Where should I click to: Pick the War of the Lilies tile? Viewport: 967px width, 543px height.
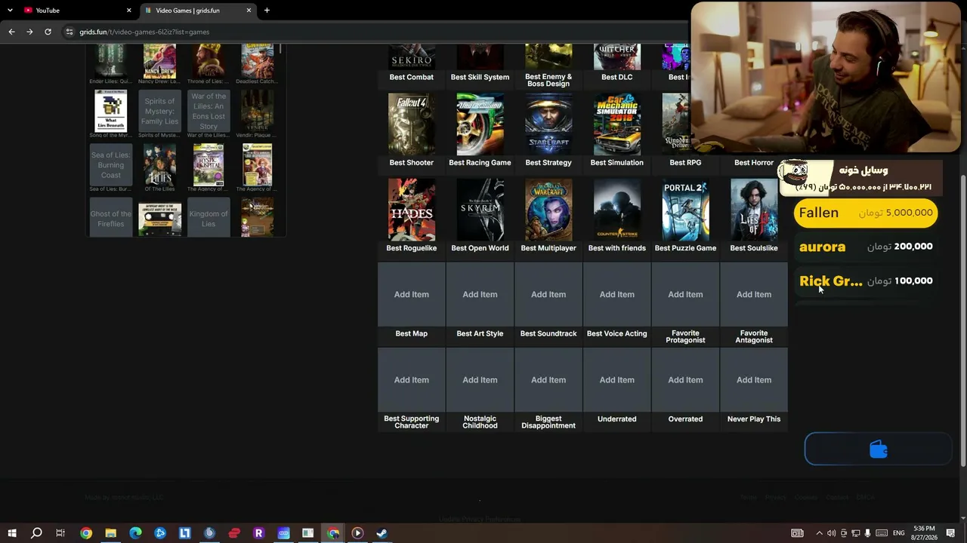click(209, 111)
